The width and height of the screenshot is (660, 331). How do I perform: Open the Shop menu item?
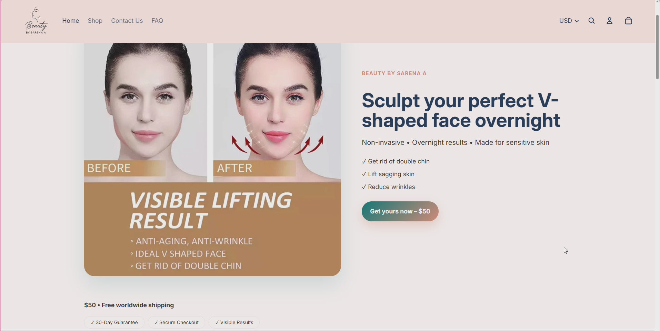coord(95,21)
